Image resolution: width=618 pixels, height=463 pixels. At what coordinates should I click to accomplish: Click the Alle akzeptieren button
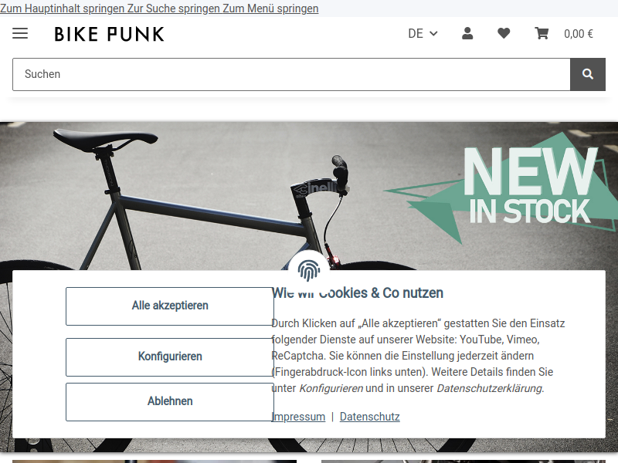coord(170,306)
